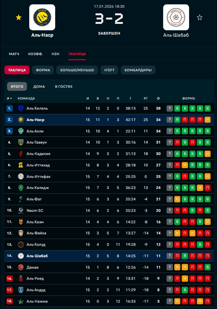Switch the table to В ГОСТЯХ
Screen dimensions: 217x309
tap(64, 86)
